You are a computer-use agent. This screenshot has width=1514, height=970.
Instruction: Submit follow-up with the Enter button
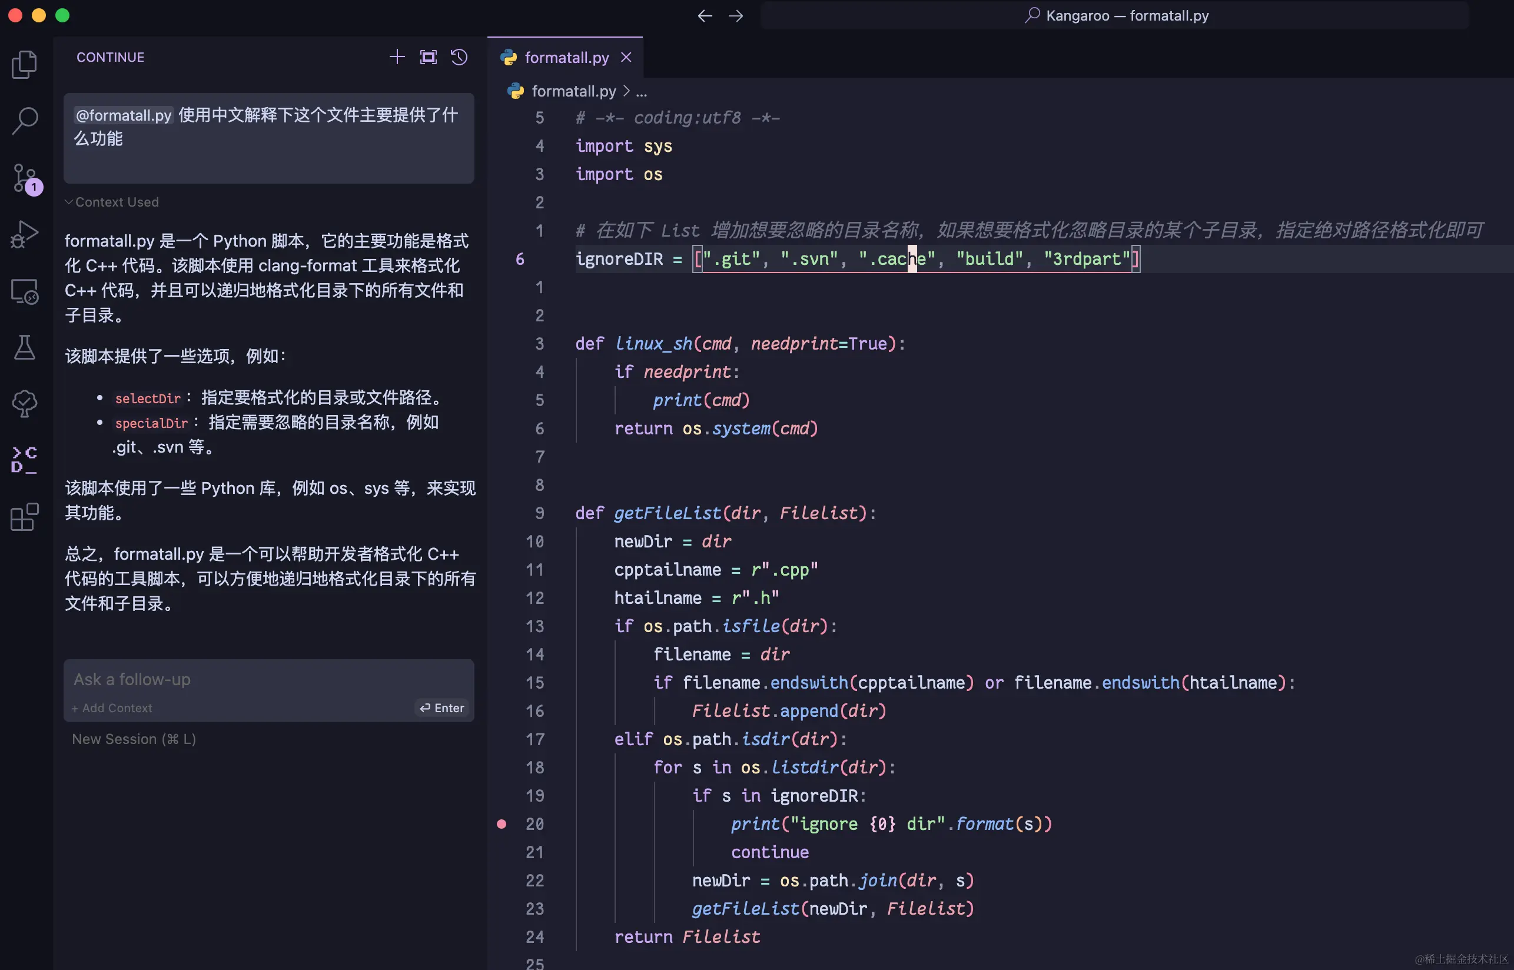pos(442,708)
